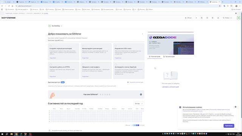
Task: Click the Поиск search field in the header
Action: point(227,18)
